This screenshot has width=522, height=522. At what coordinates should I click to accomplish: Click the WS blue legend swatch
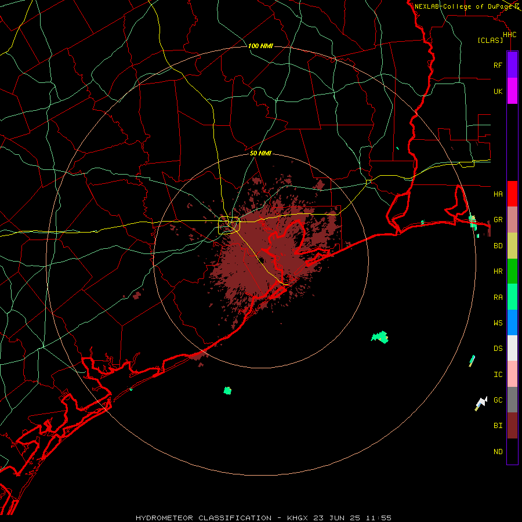pos(512,322)
